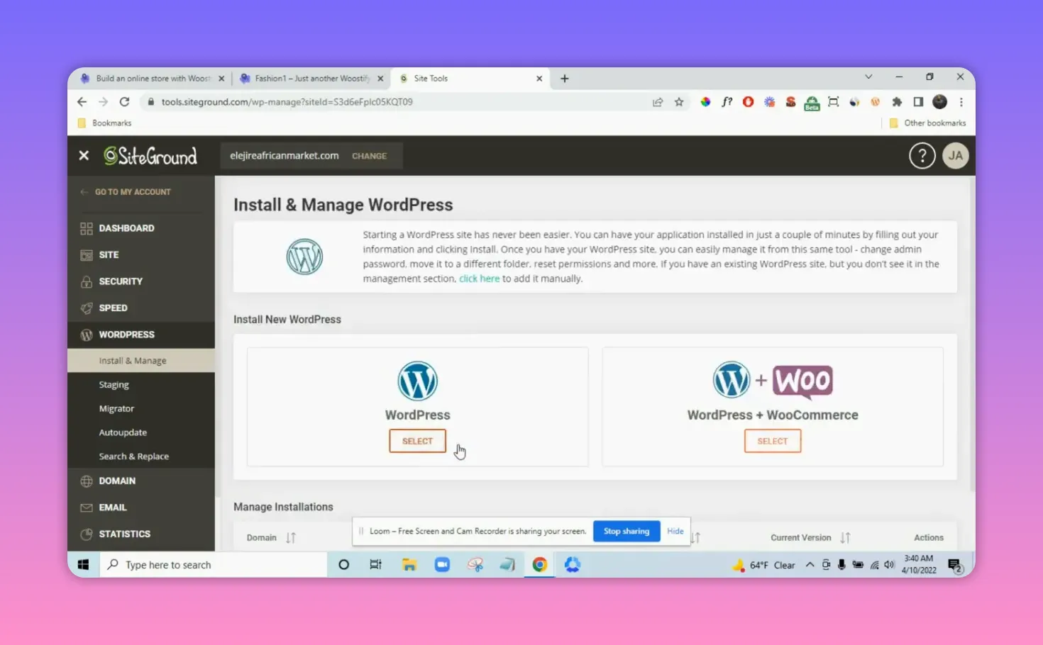Open Chrome extensions puzzle icon
Screen dimensions: 1043x645
(897, 101)
